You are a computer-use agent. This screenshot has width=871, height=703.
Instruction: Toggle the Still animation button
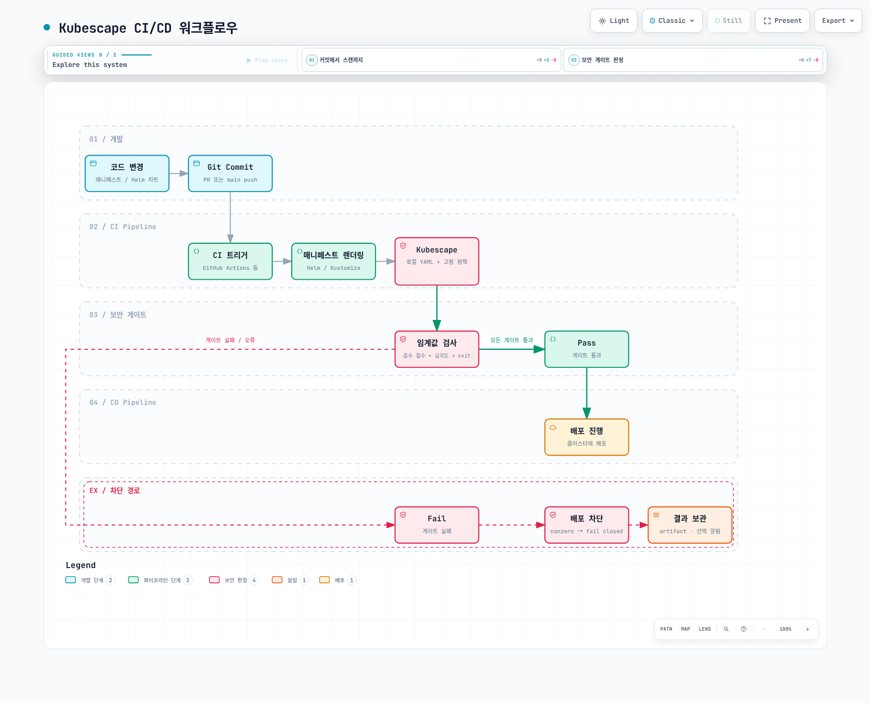[729, 21]
